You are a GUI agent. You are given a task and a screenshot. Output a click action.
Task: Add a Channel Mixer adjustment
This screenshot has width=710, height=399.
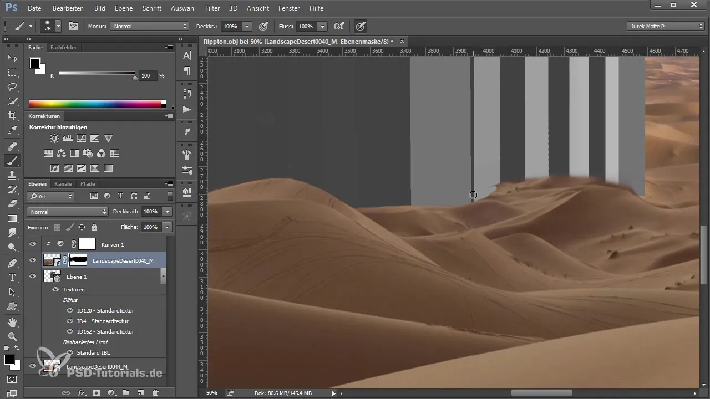(x=101, y=154)
